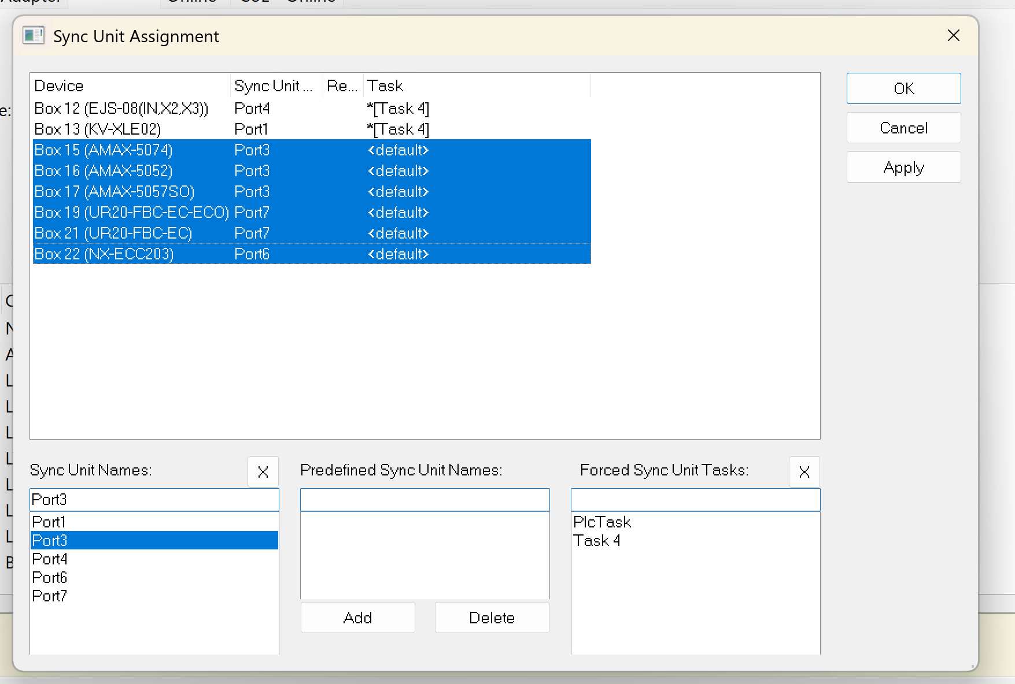Screen dimensions: 1015x684
Task: Select Box 12 (EJS-08) device row
Action: coord(121,109)
